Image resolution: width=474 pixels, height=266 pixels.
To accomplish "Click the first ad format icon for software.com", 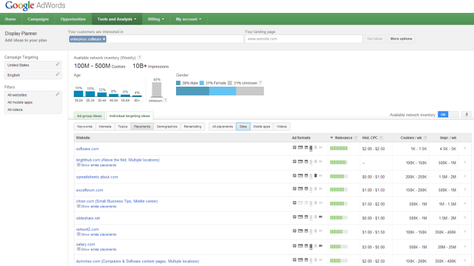I will [295, 148].
